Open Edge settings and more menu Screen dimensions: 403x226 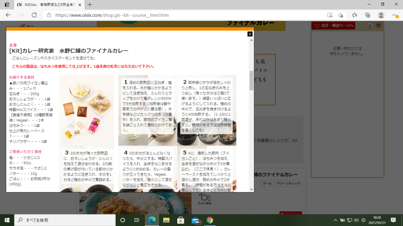[395, 15]
